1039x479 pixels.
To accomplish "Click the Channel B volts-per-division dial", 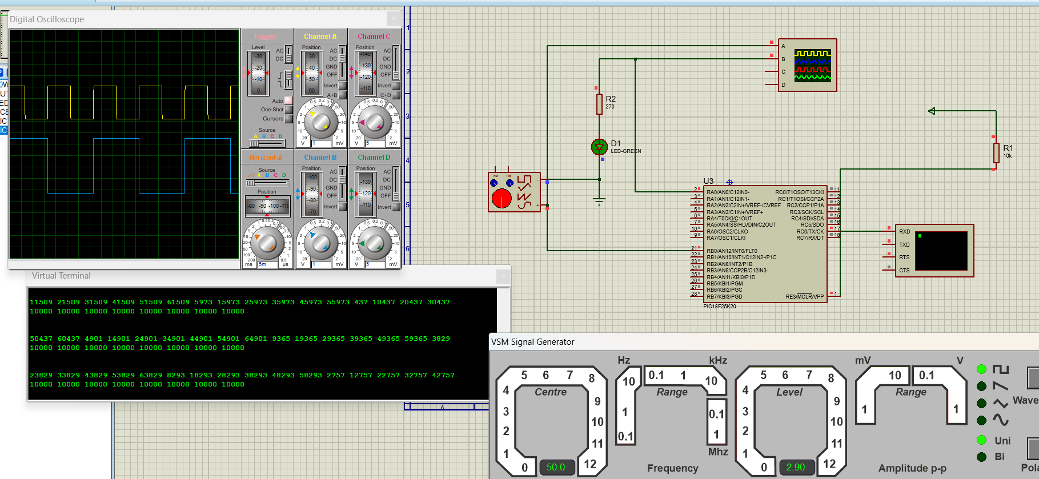I will coord(320,242).
